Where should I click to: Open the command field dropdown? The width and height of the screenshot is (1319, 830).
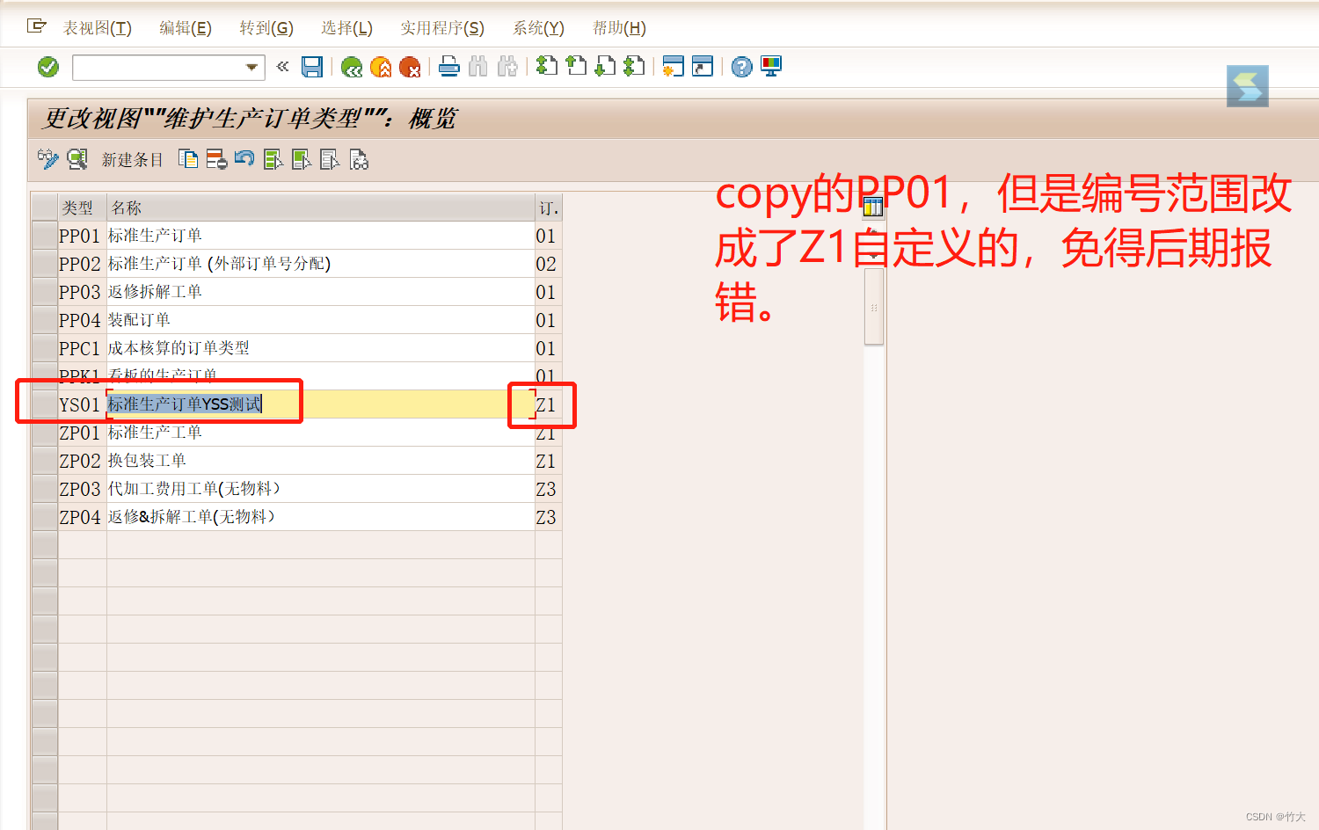(x=251, y=67)
